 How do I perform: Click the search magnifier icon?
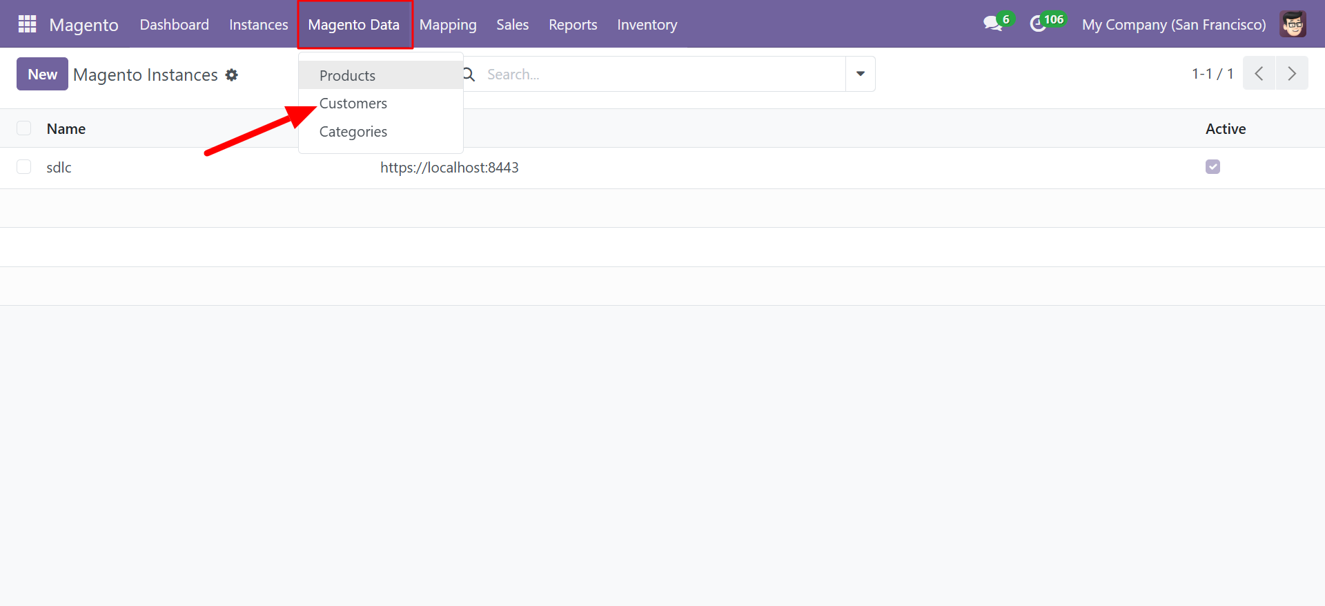pos(469,75)
